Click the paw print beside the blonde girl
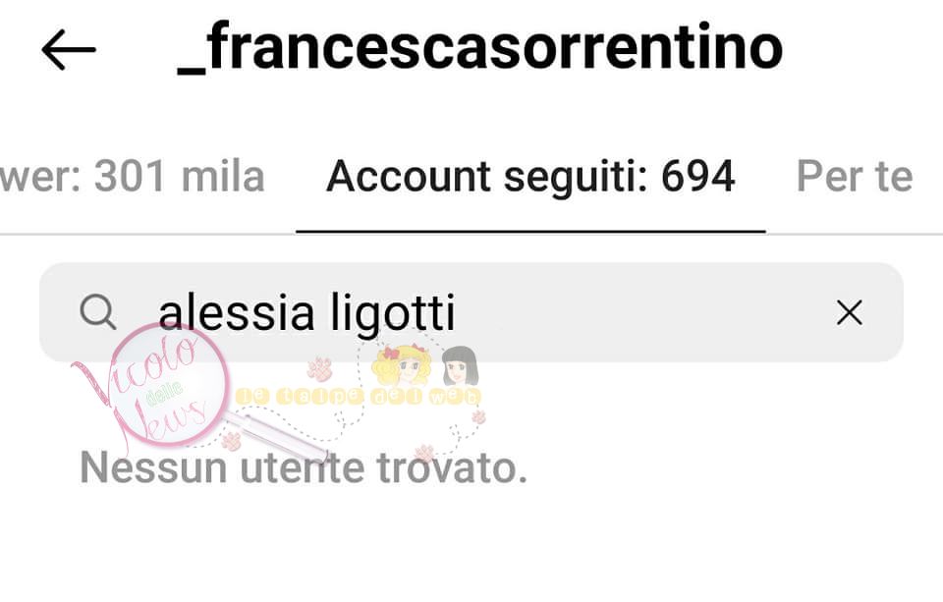 pyautogui.click(x=319, y=368)
